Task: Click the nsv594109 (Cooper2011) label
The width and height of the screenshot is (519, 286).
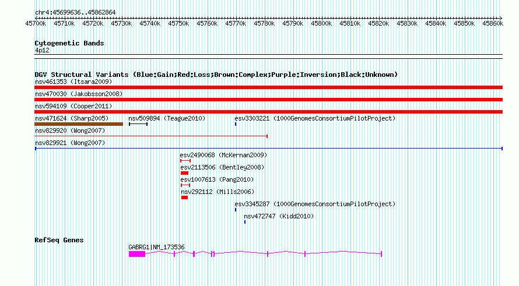Action: (73, 106)
